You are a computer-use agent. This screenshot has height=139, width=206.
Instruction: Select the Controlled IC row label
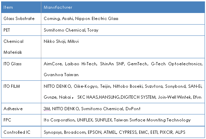(17, 132)
